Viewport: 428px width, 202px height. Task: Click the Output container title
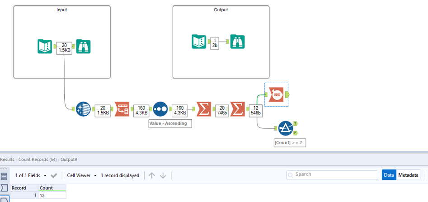click(221, 10)
